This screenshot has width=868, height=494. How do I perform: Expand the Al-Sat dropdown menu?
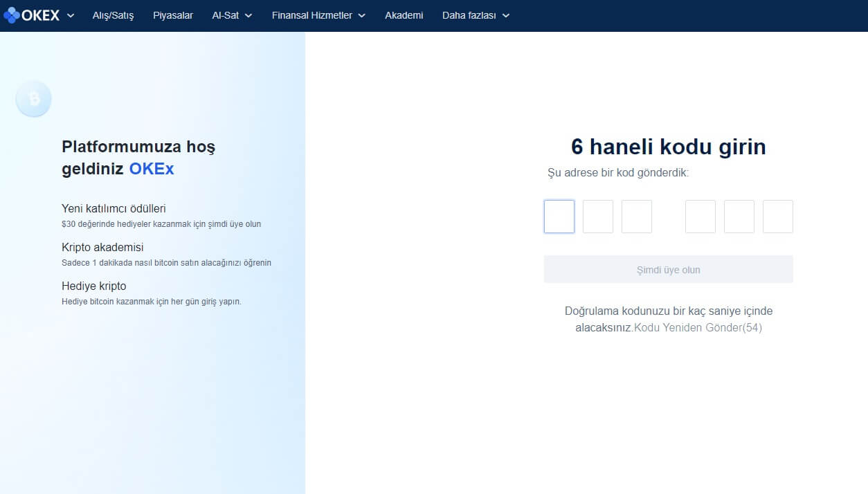[x=232, y=15]
